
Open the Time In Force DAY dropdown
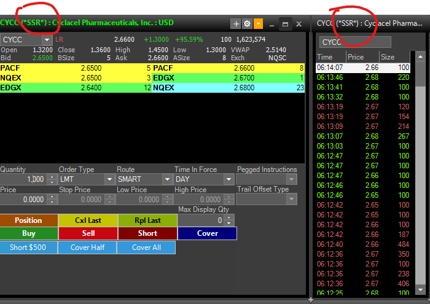(229, 179)
